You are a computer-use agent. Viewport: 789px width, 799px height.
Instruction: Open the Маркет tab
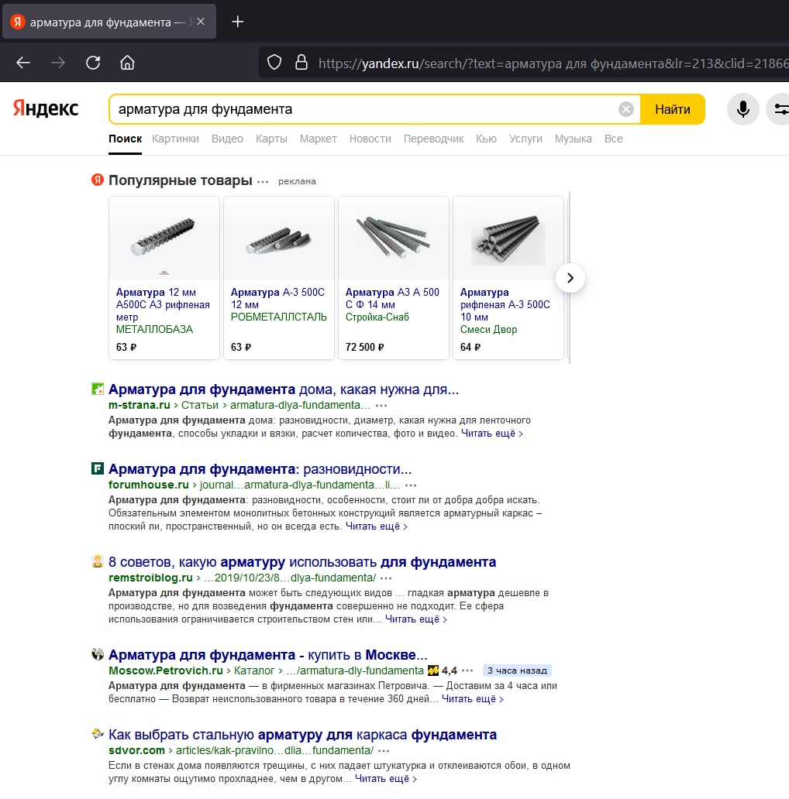[319, 139]
